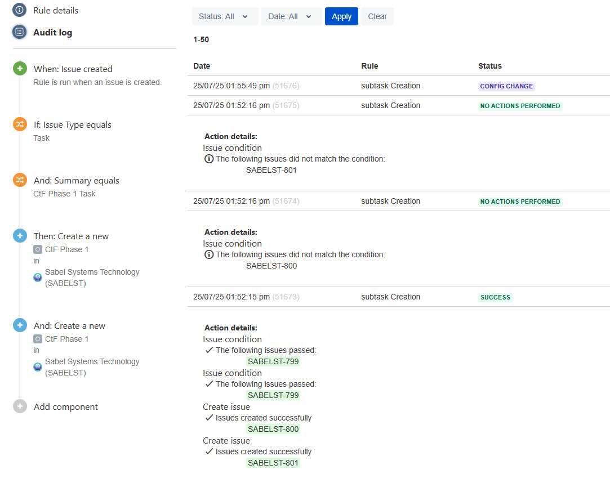610x483 pixels.
Task: Click subtask Creation rule name in SUCCESS row
Action: click(x=390, y=297)
